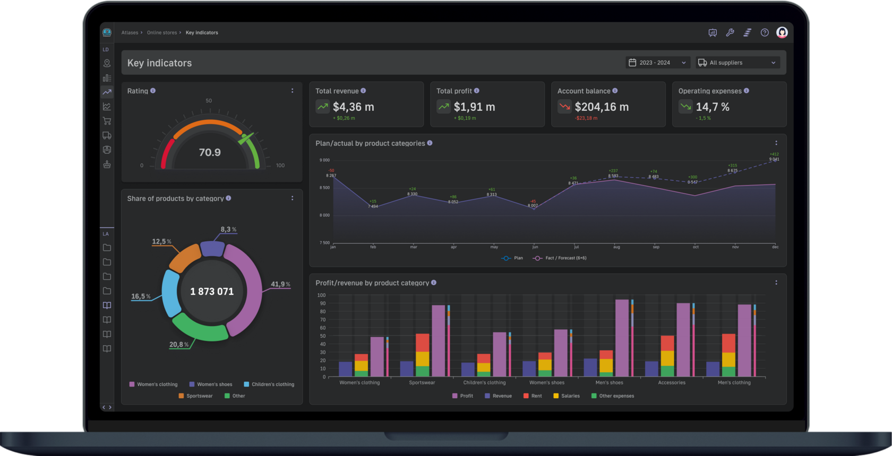Navigate to Online stores breadcrumb

162,33
